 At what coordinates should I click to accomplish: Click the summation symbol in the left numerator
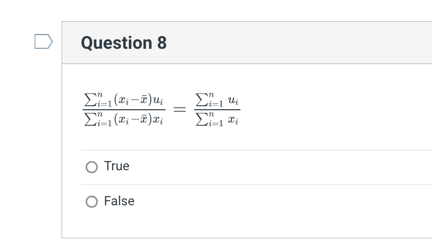(x=87, y=98)
